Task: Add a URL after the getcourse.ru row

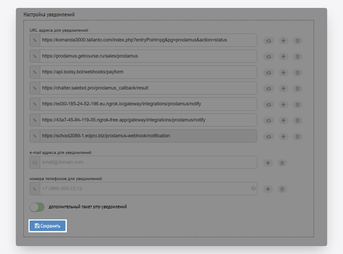Action: [x=283, y=57]
